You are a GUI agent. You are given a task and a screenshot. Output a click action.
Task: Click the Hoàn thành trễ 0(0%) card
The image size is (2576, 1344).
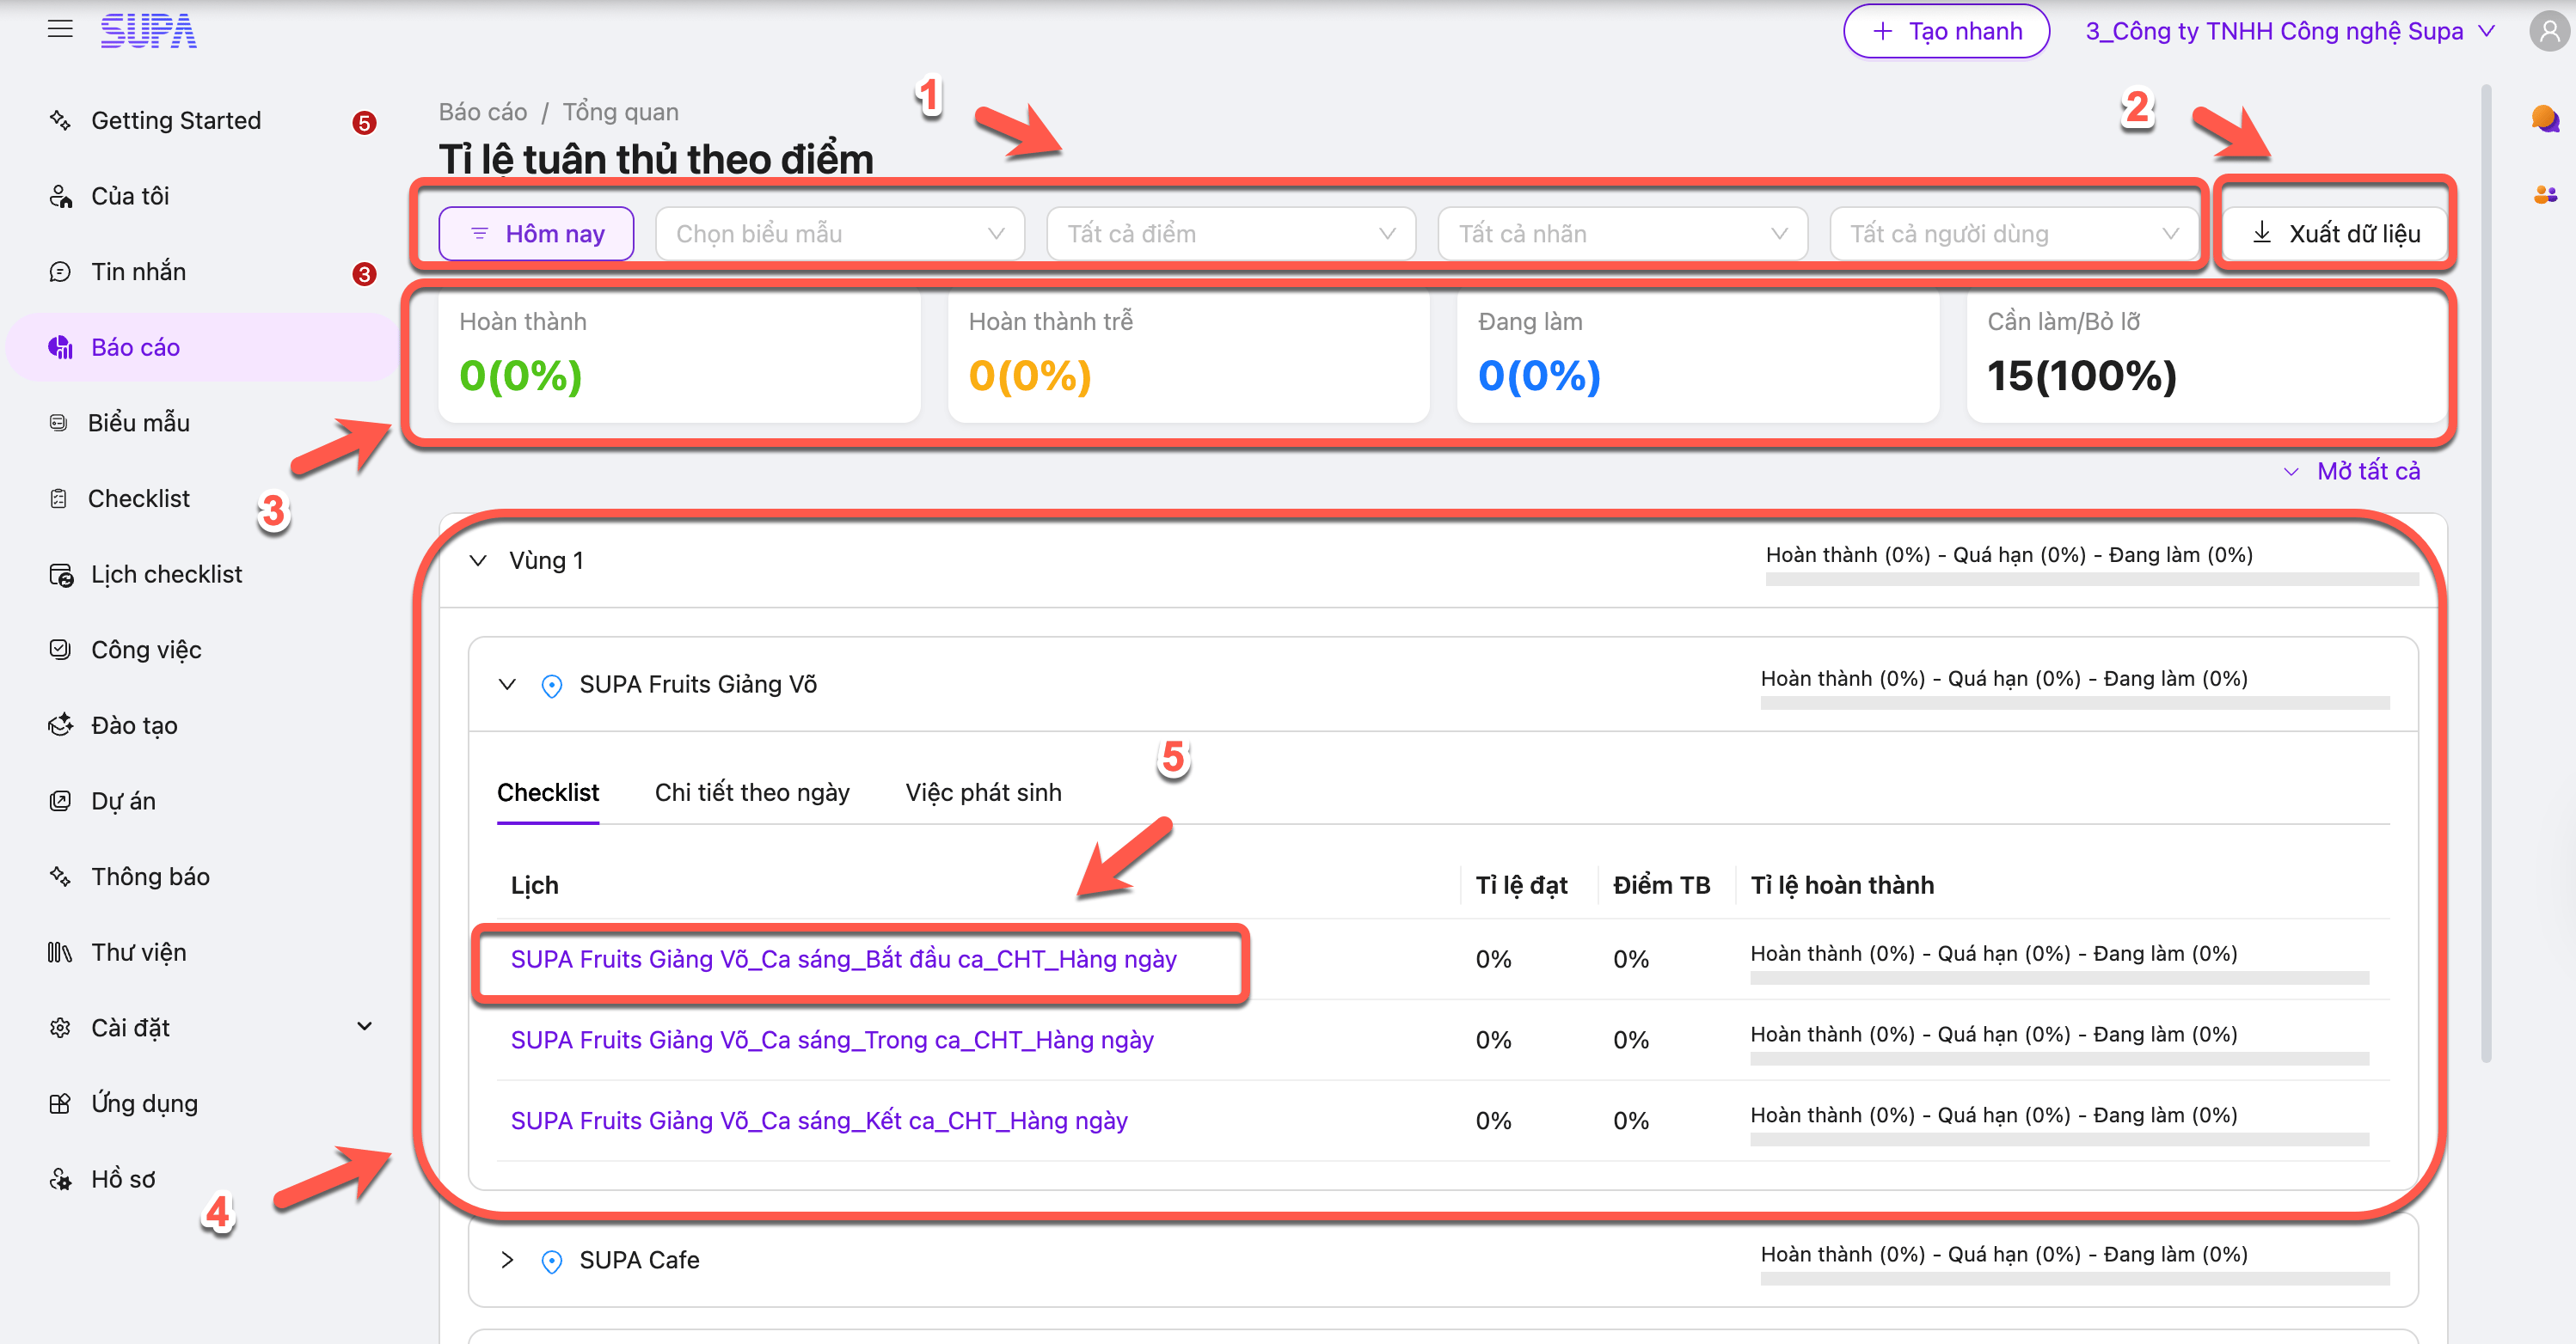(x=1189, y=357)
